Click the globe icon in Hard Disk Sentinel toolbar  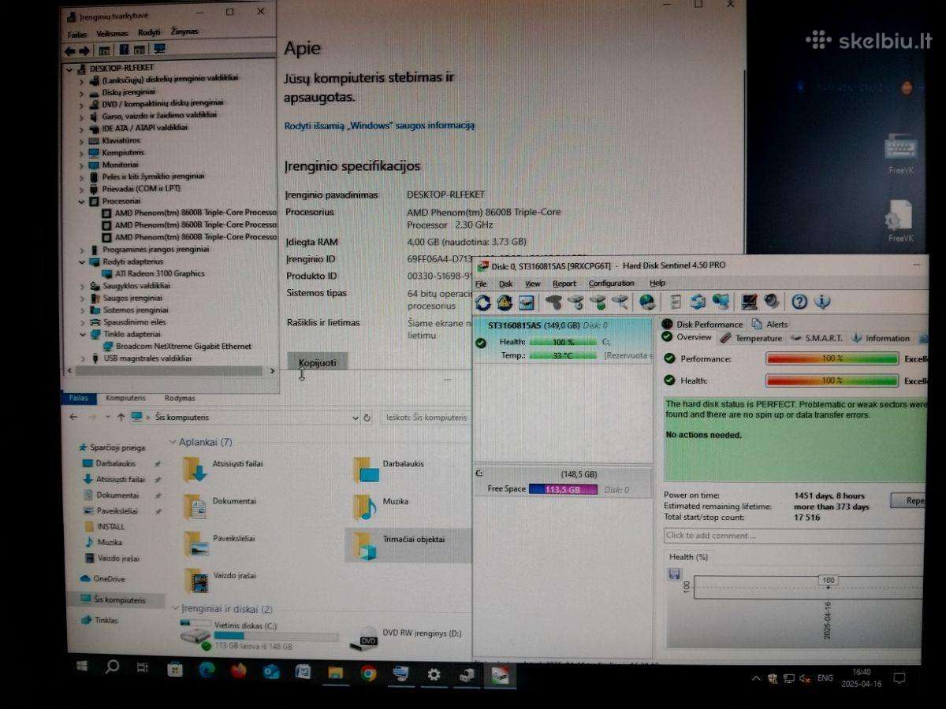pyautogui.click(x=647, y=302)
